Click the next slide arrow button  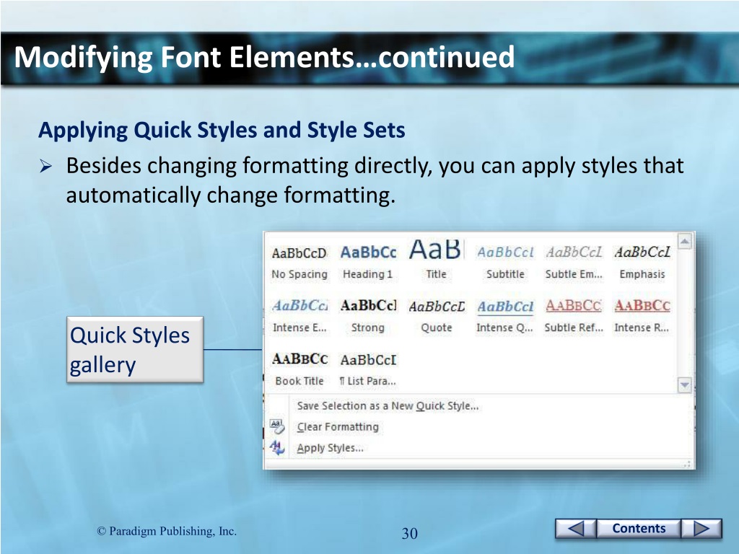pyautogui.click(x=701, y=528)
